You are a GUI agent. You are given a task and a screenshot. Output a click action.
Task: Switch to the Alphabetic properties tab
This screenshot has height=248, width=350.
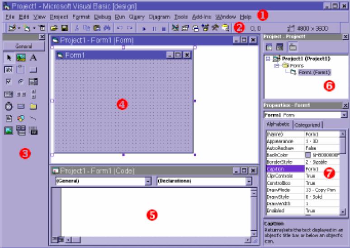pos(278,124)
